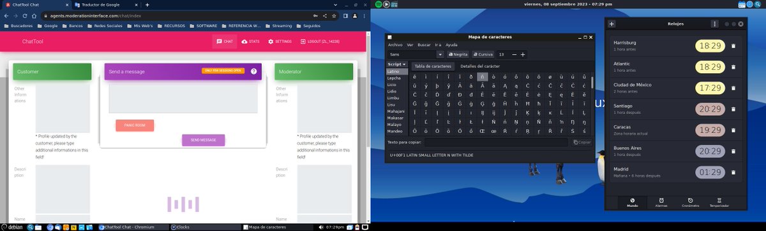Switch to Detalles del carácter tab
The height and width of the screenshot is (231, 766).
click(x=480, y=66)
